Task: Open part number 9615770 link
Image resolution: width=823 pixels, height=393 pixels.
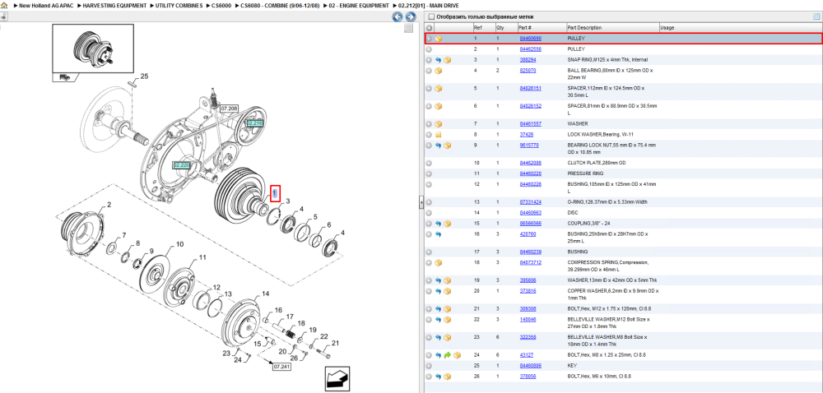Action: 529,146
